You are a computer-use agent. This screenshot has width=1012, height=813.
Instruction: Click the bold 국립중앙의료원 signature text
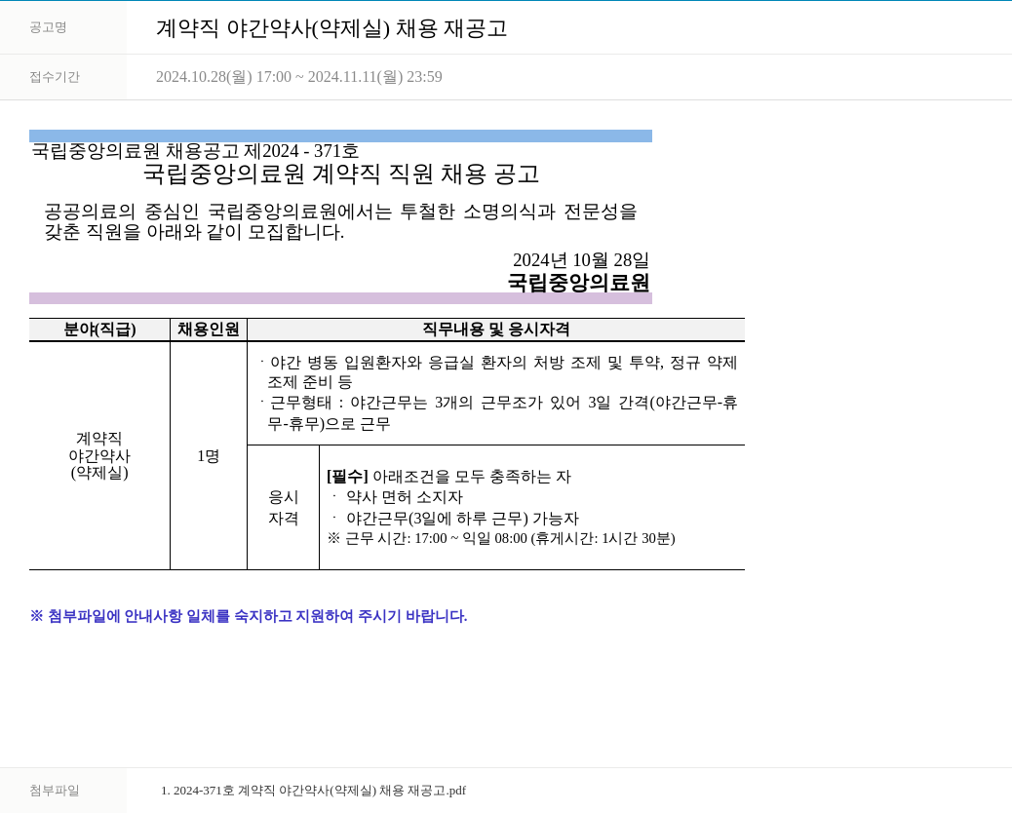point(578,282)
